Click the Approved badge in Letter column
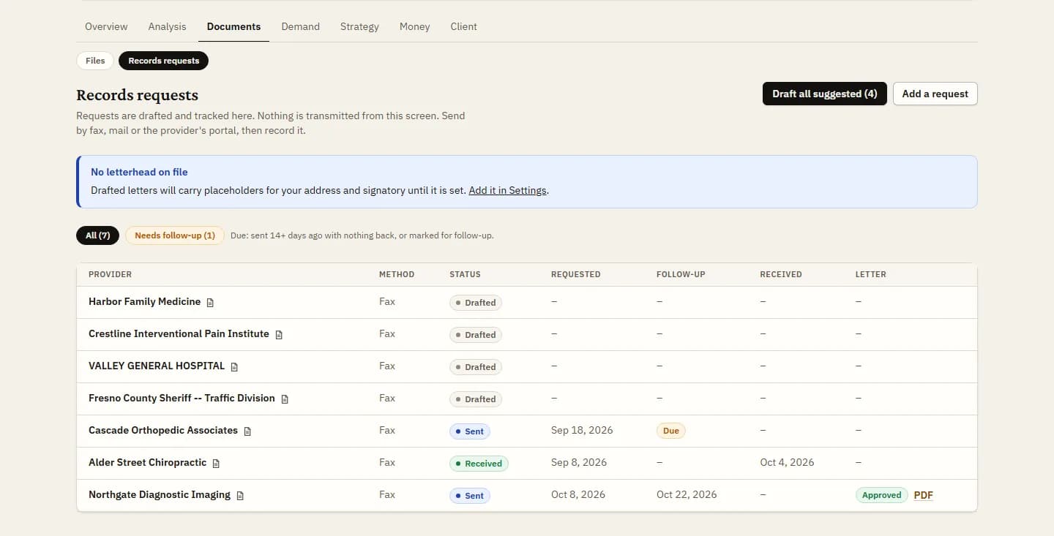 [x=881, y=495]
